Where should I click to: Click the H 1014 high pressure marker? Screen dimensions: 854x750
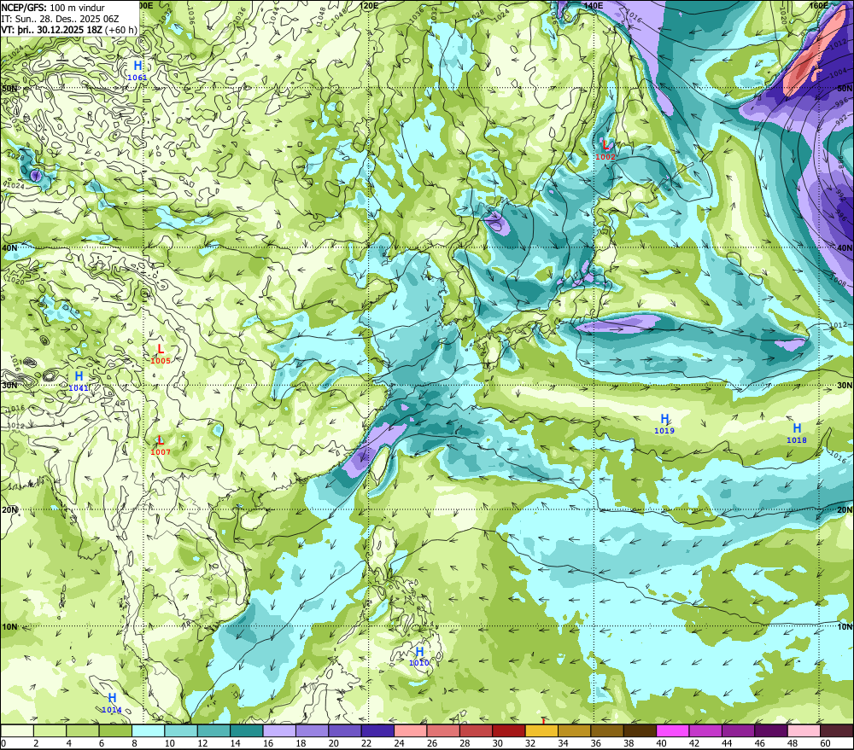(x=112, y=703)
